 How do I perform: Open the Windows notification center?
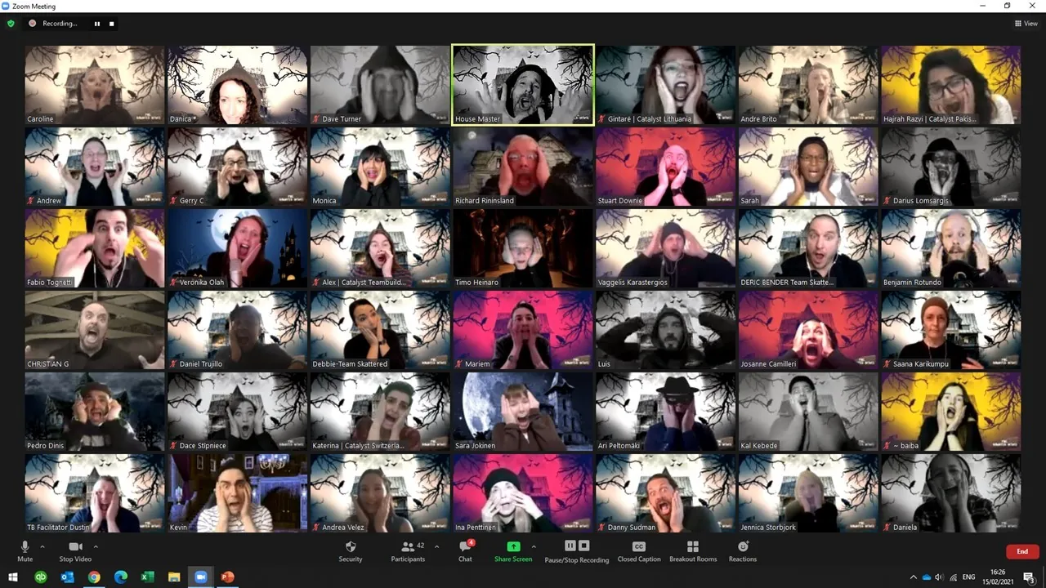[x=1029, y=577]
